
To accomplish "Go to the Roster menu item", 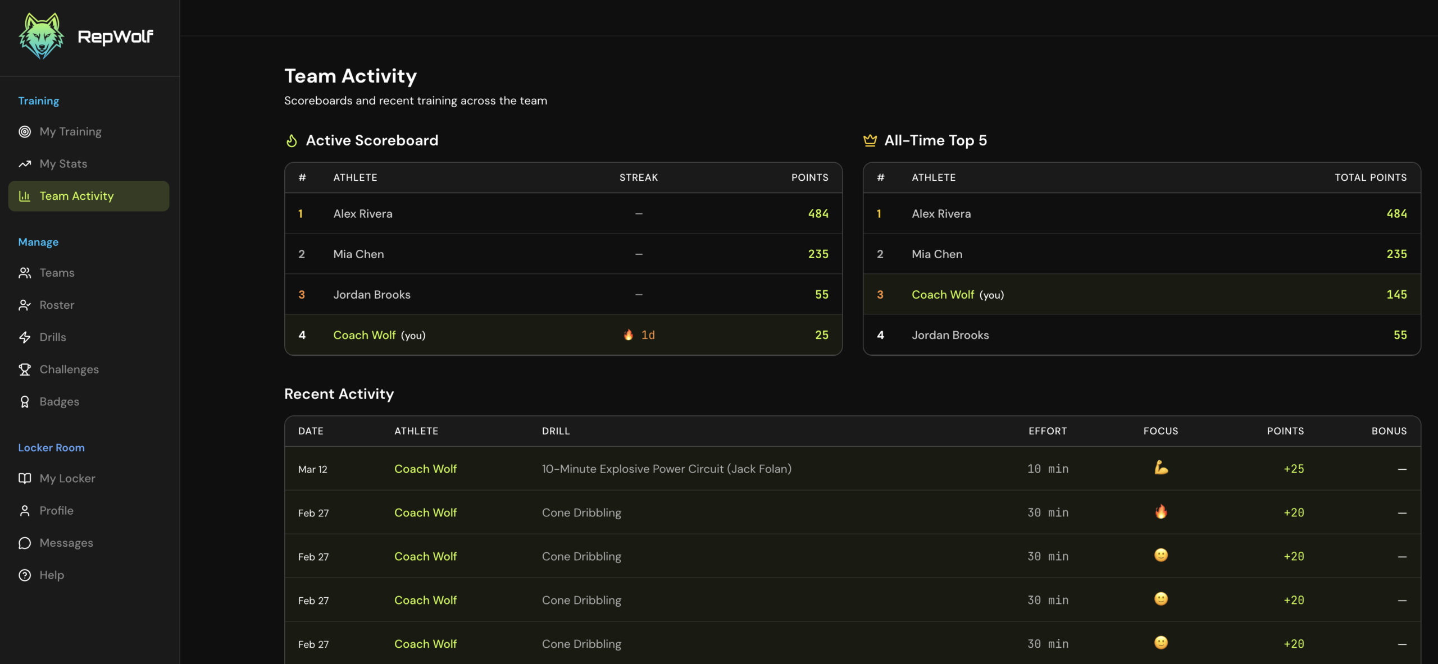I will [x=57, y=305].
